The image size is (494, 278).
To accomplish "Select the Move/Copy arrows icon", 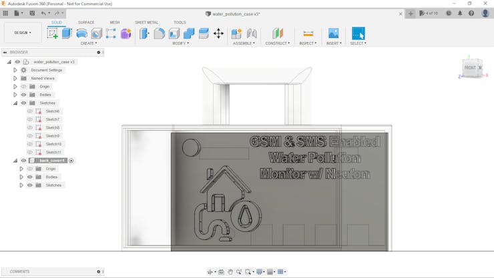I will [x=218, y=33].
